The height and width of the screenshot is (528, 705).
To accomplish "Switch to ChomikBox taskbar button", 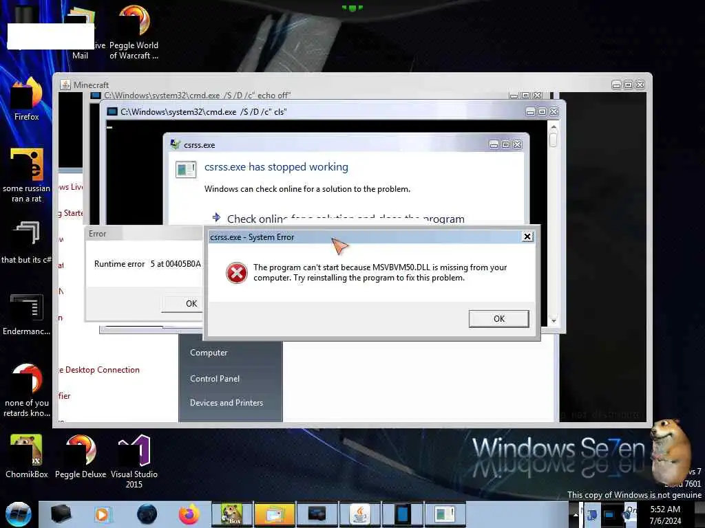I will [x=232, y=514].
